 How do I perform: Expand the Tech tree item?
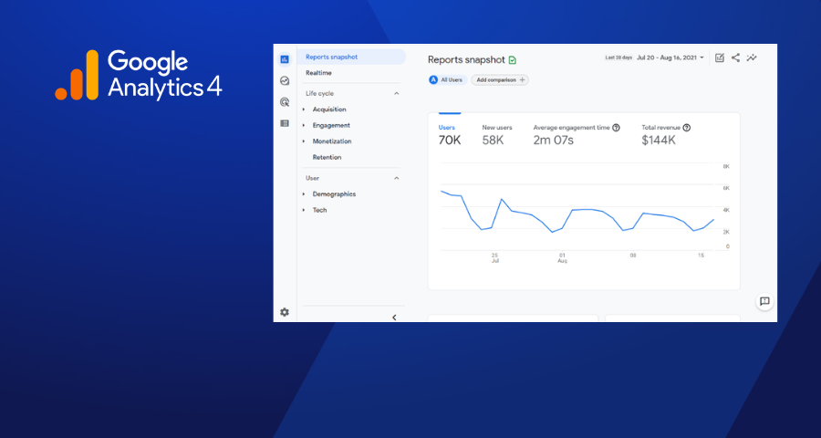pos(304,210)
